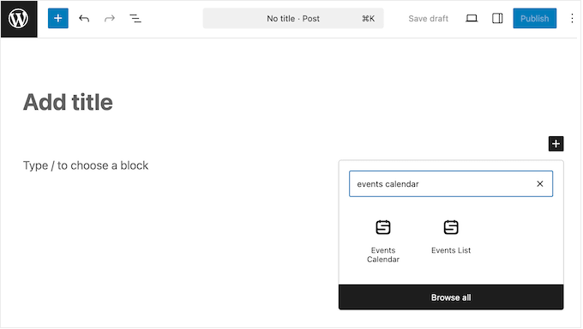Publish the post

[x=535, y=18]
